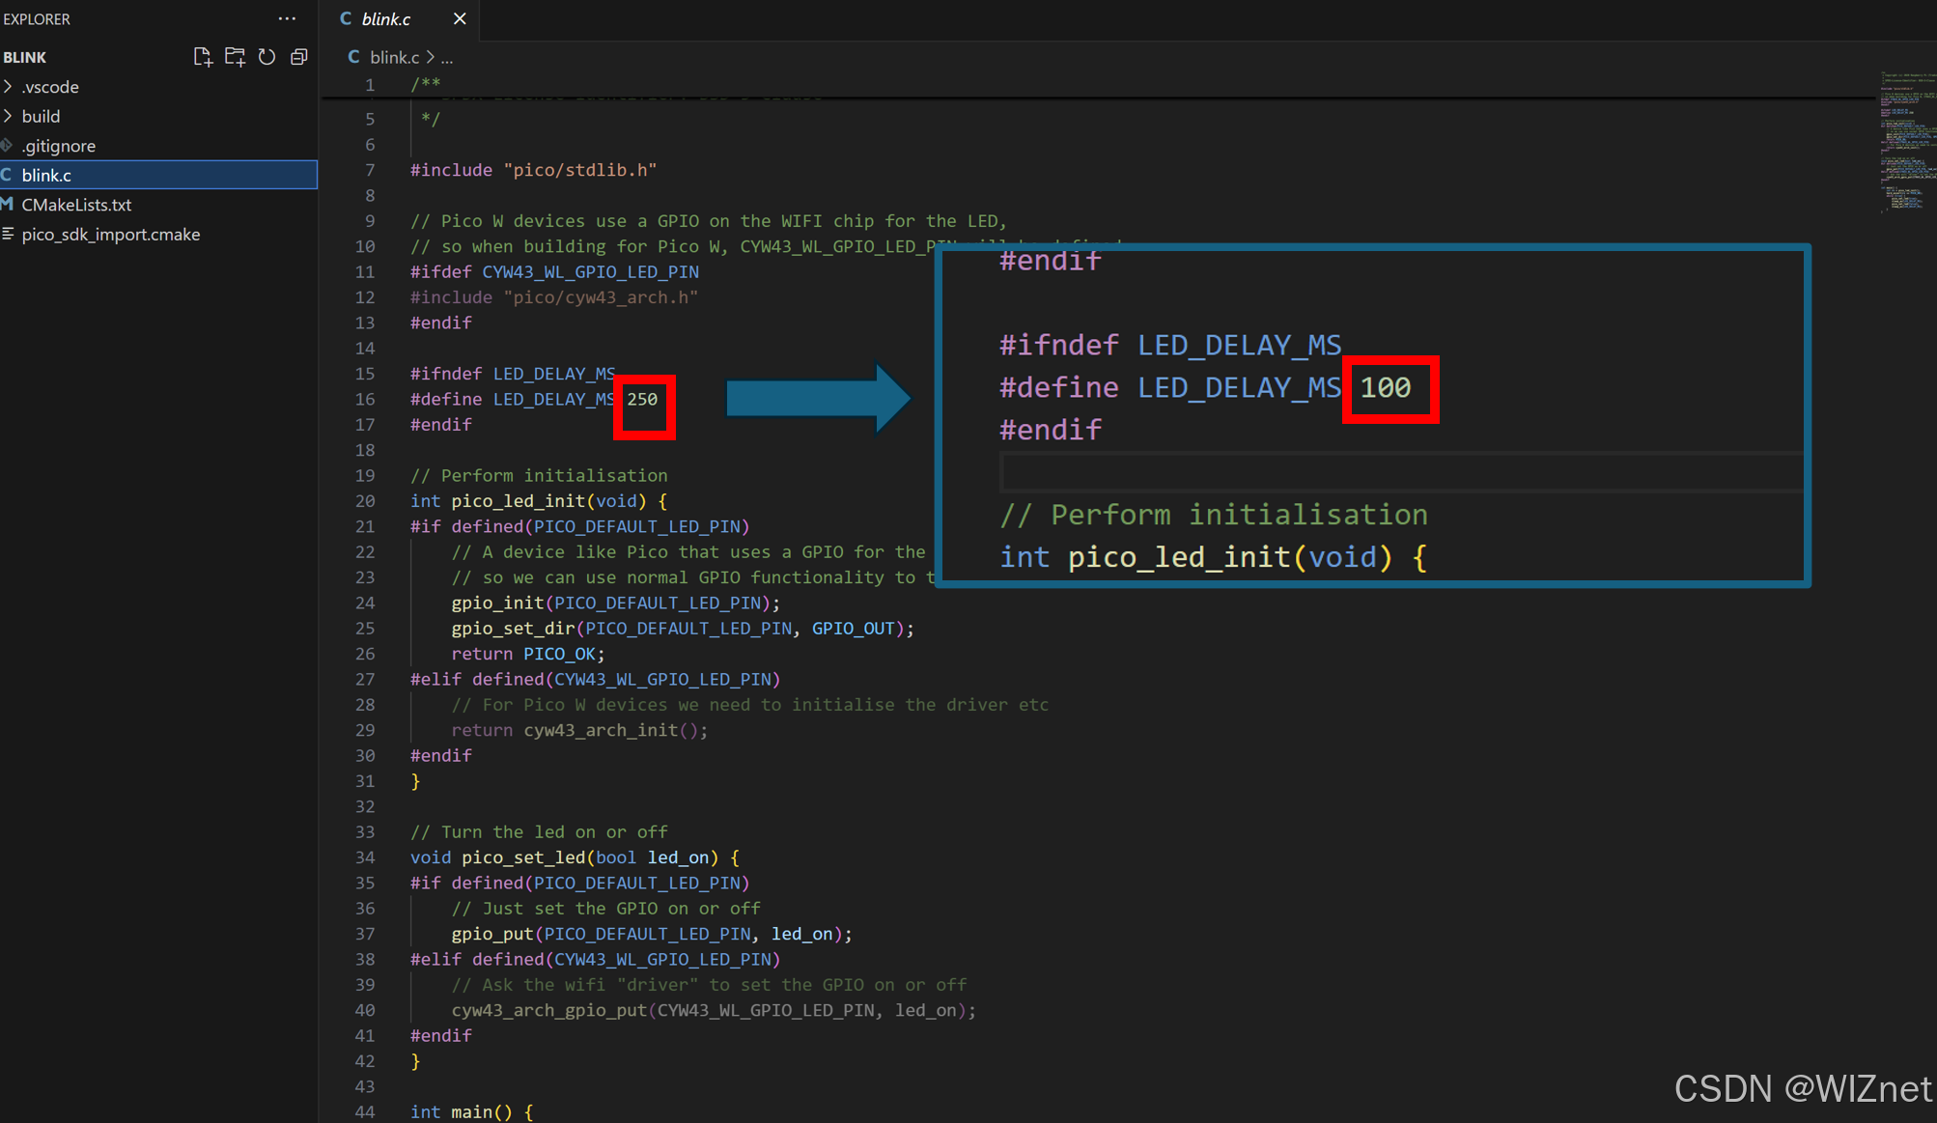Image resolution: width=1937 pixels, height=1123 pixels.
Task: Click the BLINK project header
Action: 25,57
